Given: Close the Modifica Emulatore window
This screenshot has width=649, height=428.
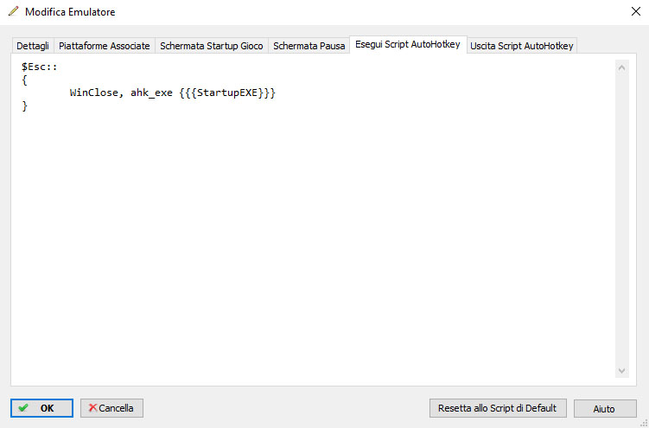Looking at the screenshot, I should pos(636,11).
